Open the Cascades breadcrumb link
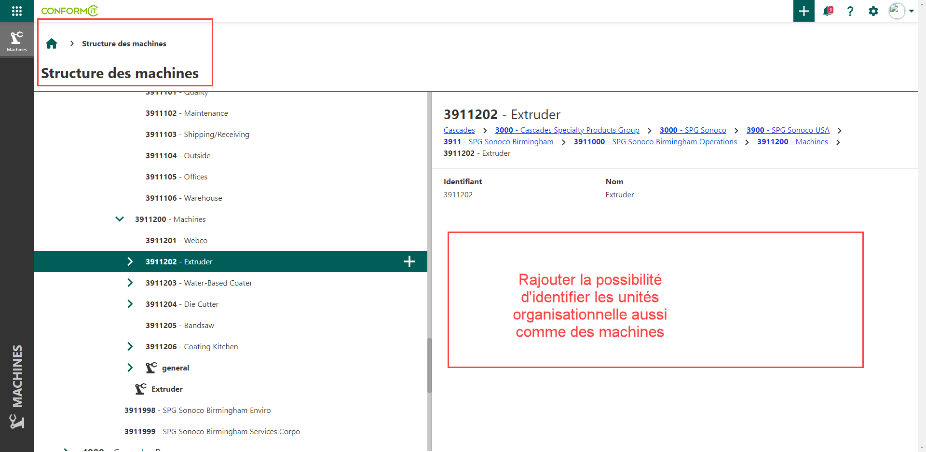Image resolution: width=926 pixels, height=452 pixels. [459, 130]
